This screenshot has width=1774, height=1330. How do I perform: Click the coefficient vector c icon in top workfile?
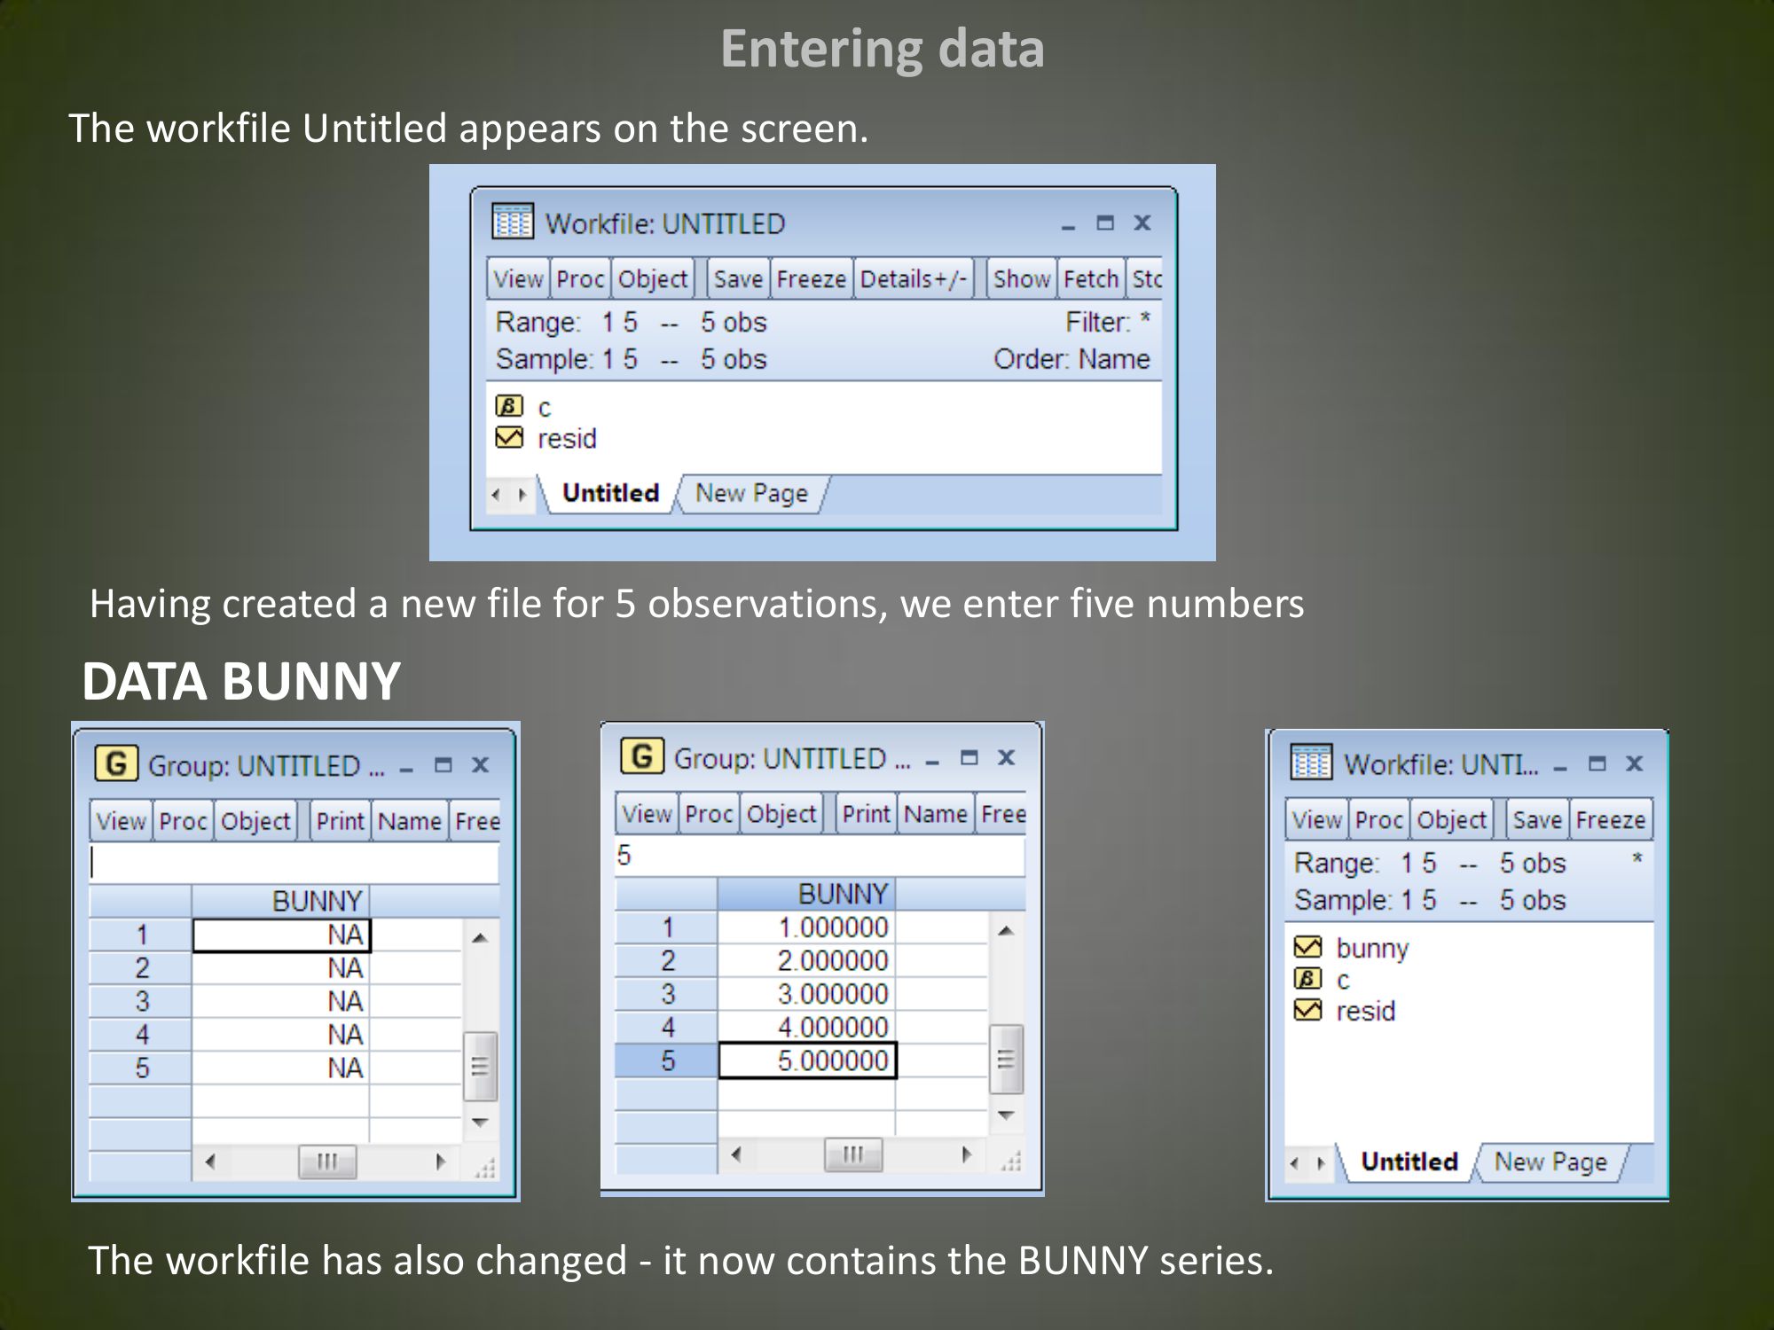508,406
